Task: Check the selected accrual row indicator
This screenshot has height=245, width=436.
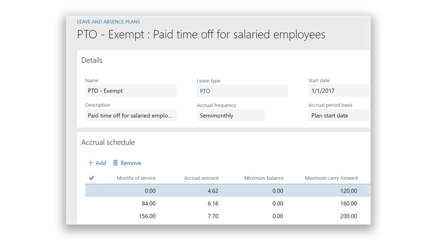Action: (91, 190)
